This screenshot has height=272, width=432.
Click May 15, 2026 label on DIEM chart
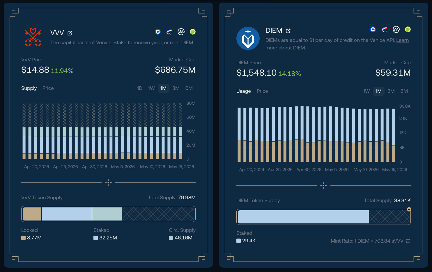coord(394,170)
